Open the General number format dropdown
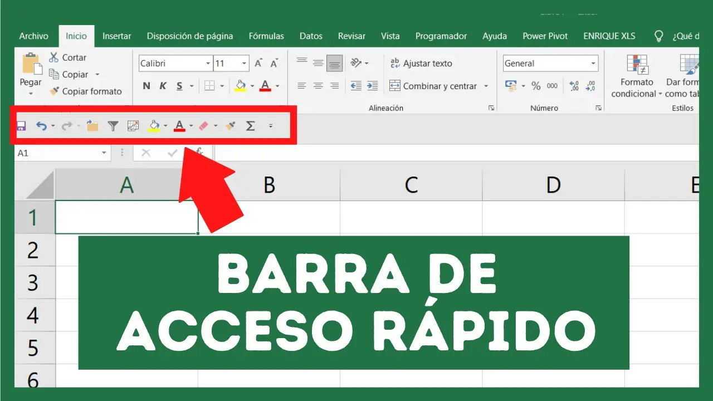The width and height of the screenshot is (713, 401). 593,63
